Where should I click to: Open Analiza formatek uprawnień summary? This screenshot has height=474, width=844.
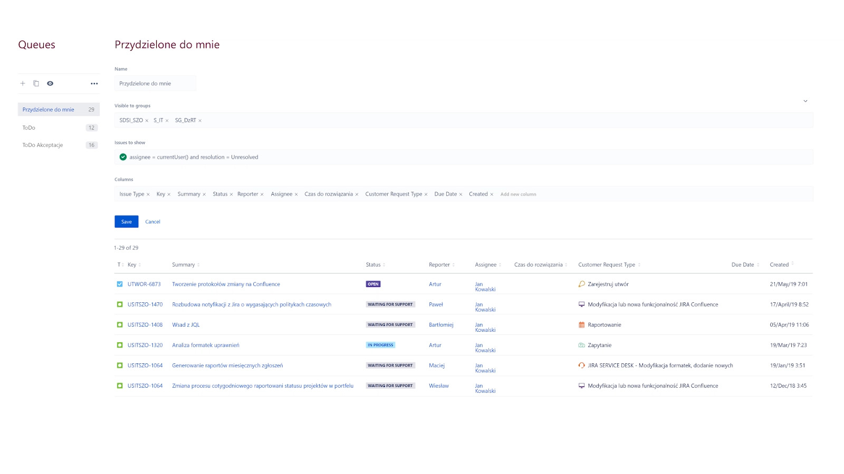[x=206, y=345]
